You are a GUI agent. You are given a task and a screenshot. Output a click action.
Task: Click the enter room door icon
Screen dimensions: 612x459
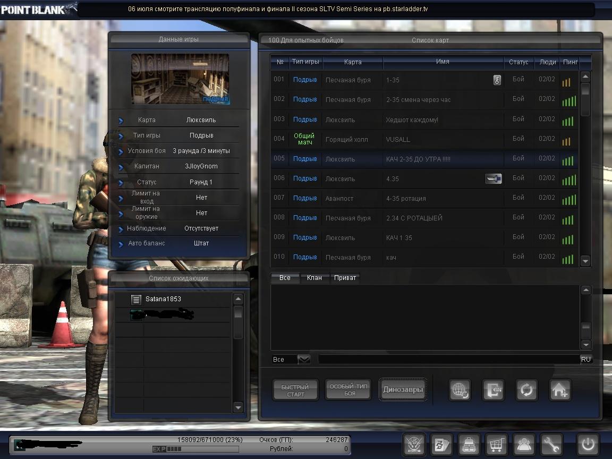[493, 390]
